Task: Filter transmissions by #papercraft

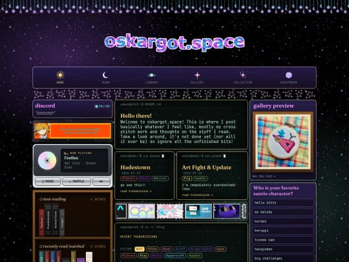Action: [175, 256]
